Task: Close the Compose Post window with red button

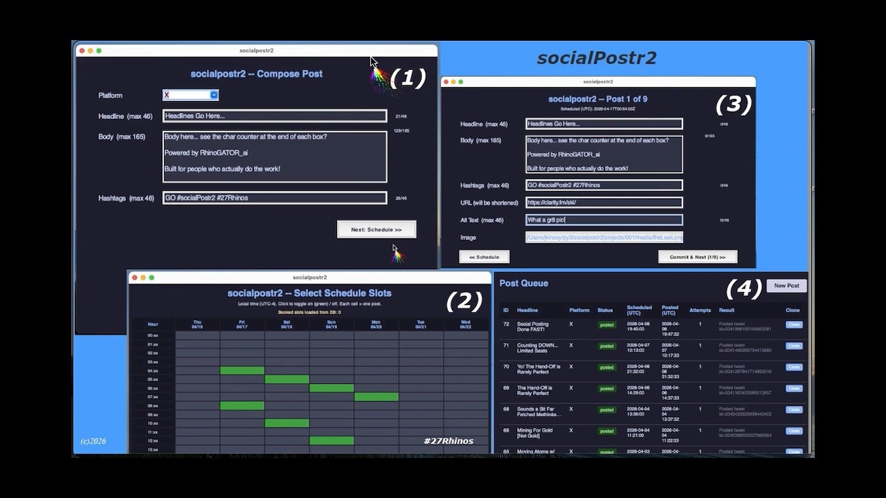Action: (x=82, y=50)
